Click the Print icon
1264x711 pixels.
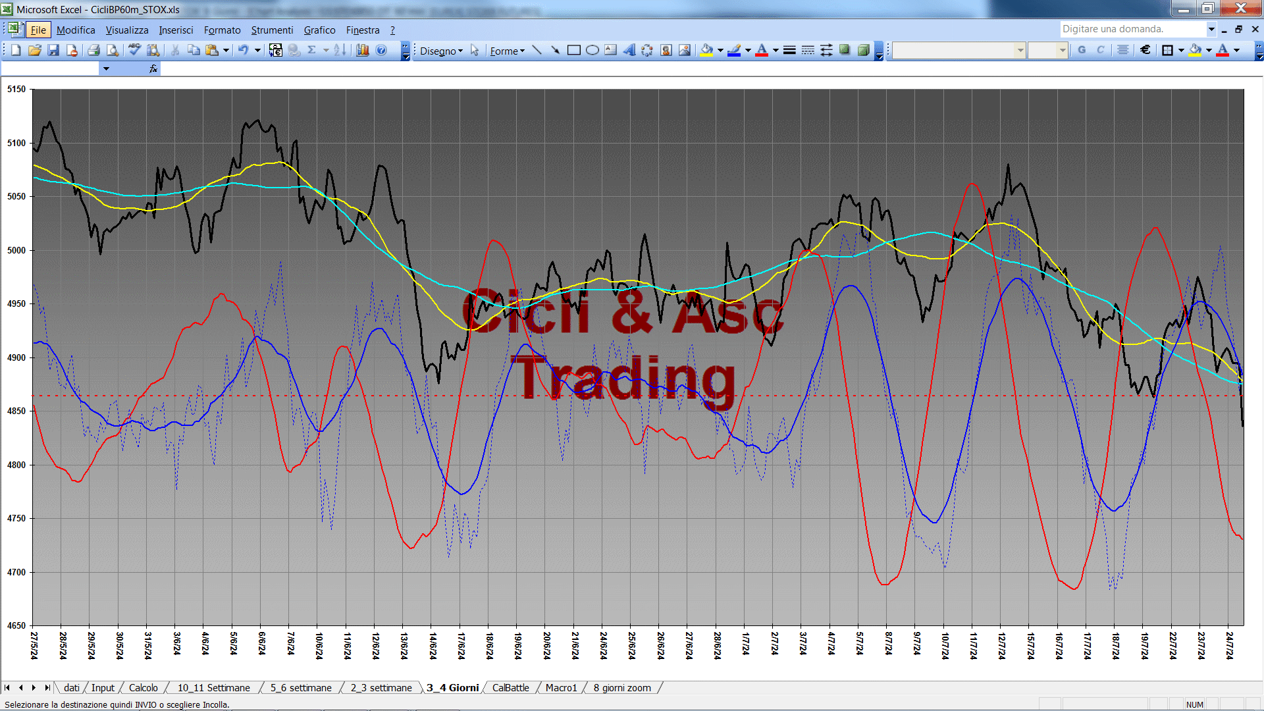[93, 50]
